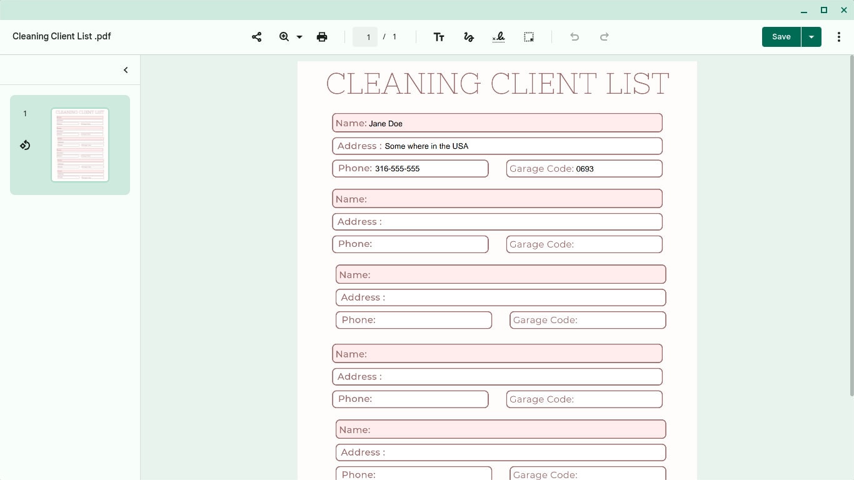Open the Save button dropdown arrow
854x480 pixels.
tap(811, 36)
